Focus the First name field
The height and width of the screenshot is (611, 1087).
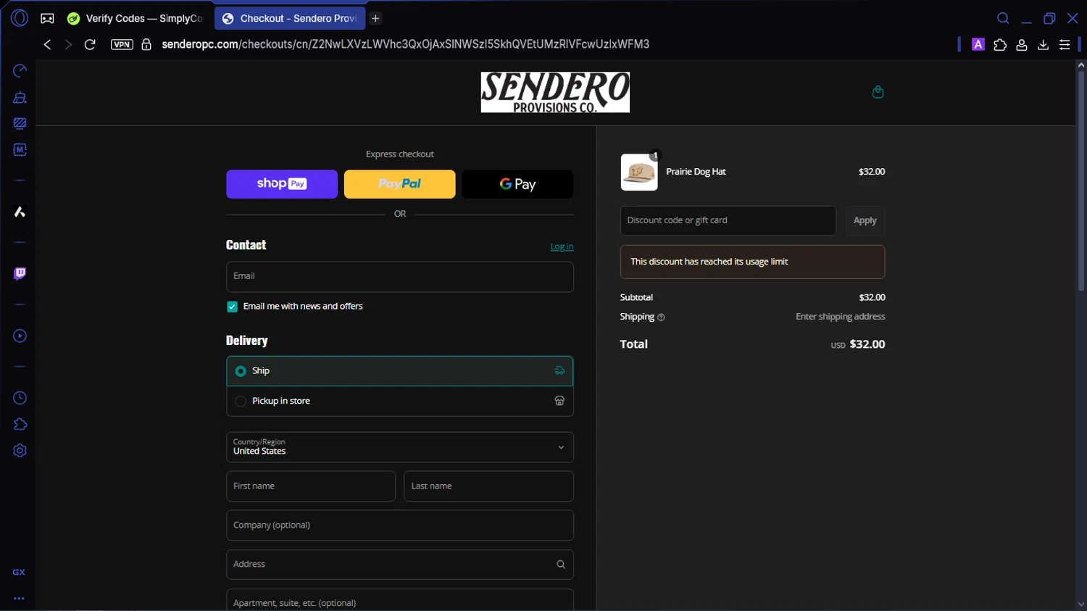tap(311, 486)
